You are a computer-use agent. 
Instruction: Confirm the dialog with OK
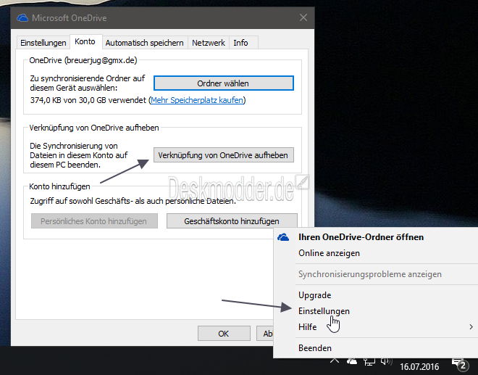(x=224, y=334)
